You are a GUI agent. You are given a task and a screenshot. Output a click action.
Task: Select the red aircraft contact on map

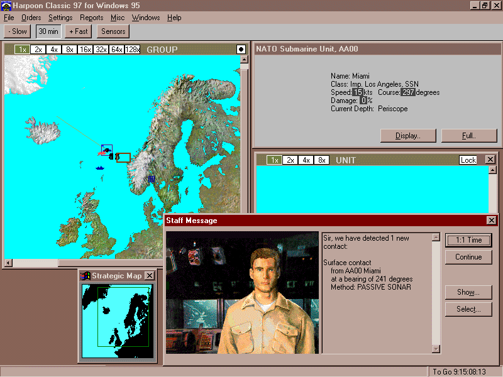101,151
